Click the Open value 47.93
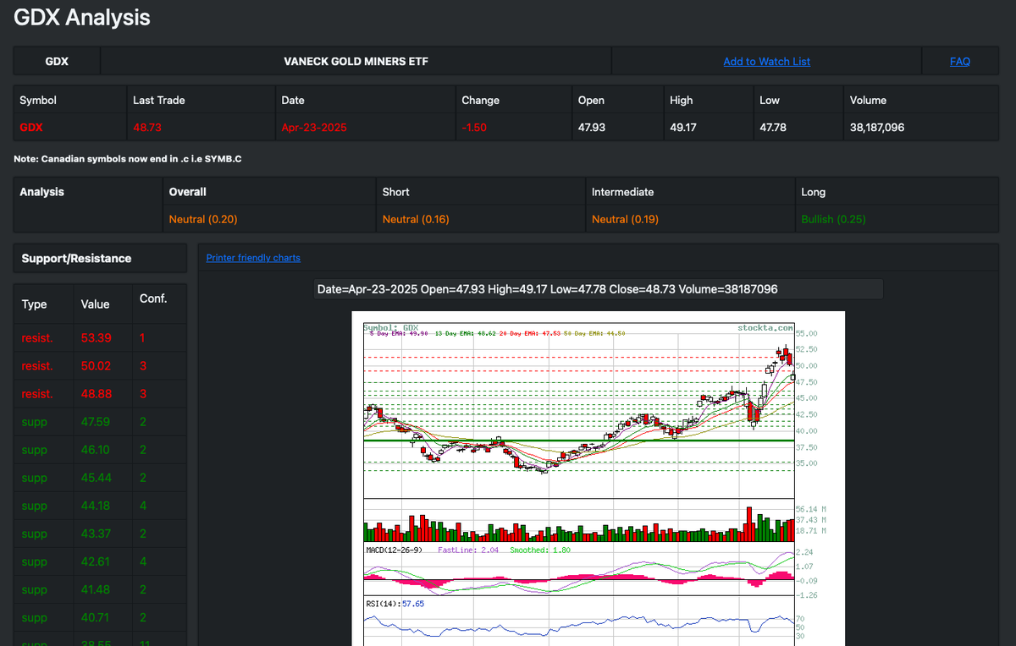The image size is (1016, 646). [591, 128]
